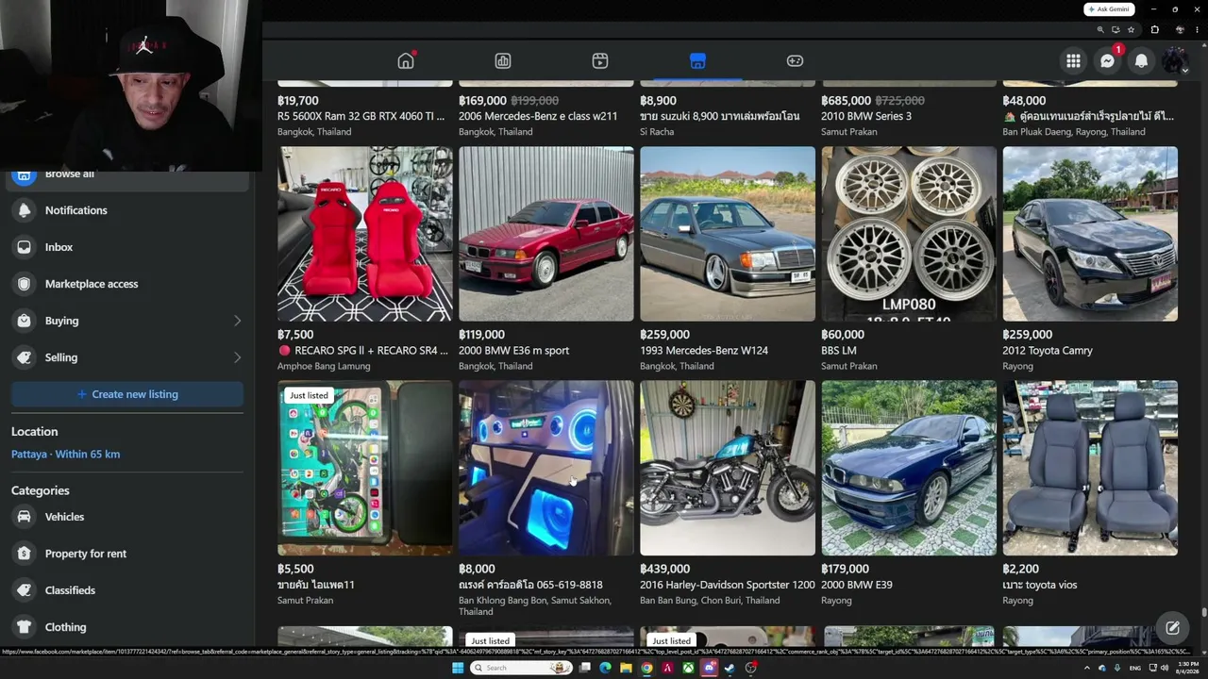1208x679 pixels.
Task: Click the 1993 Mercedes-Benz W124 title
Action: (704, 351)
